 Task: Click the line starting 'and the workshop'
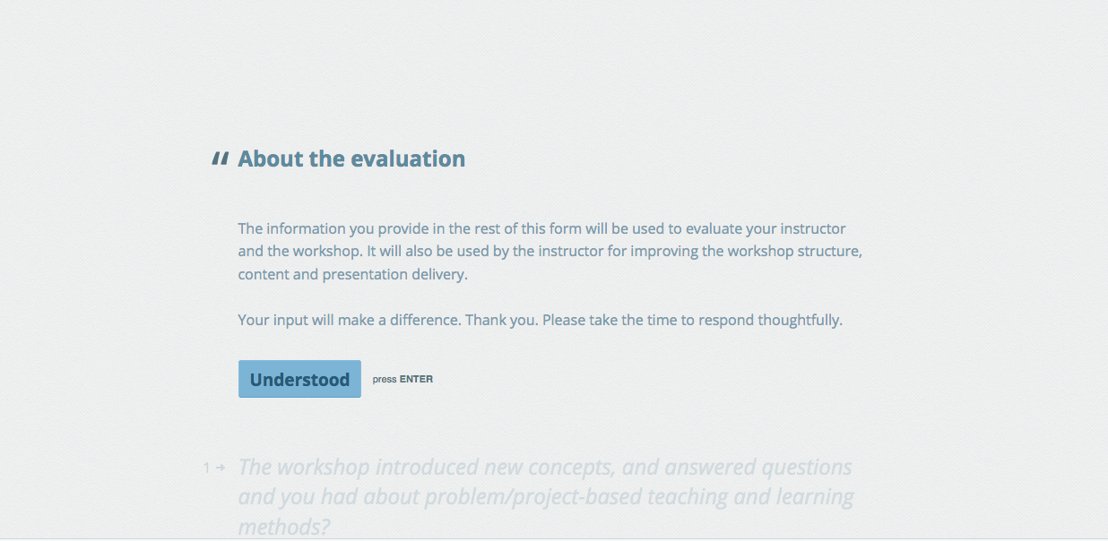[550, 251]
